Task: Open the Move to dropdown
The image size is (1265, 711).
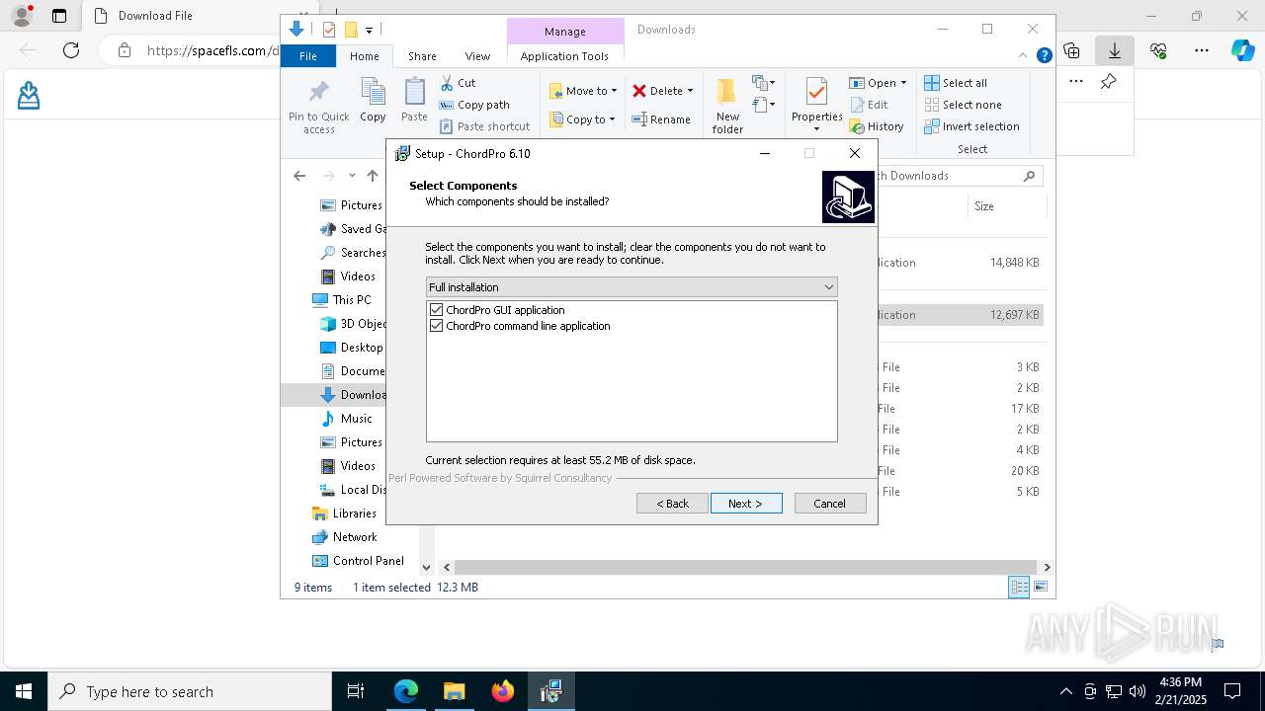Action: [x=583, y=91]
